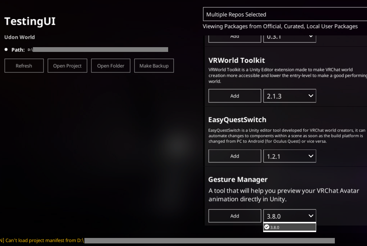Open VRWorld Toolkit version dropdown 2.1.3
Screen dimensions: 367x246
[290, 96]
